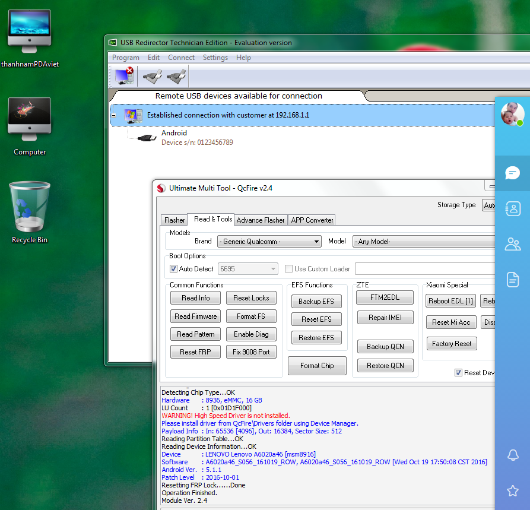Open the Connect menu
Viewport: 530px width, 510px height.
click(x=181, y=58)
